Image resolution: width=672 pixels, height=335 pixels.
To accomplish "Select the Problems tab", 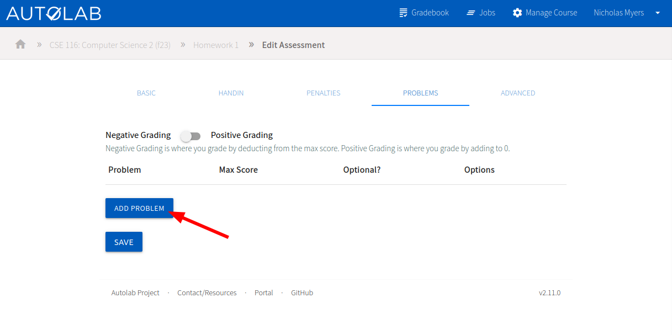I will click(x=420, y=93).
